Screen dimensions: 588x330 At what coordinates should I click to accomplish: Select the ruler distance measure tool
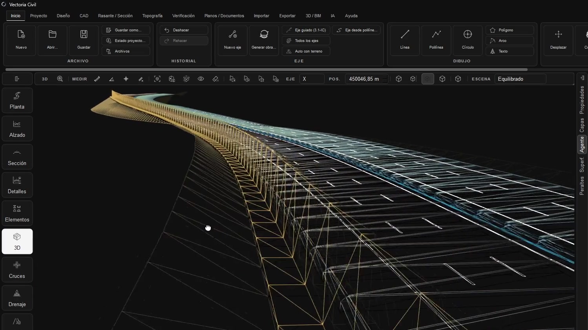tap(97, 79)
